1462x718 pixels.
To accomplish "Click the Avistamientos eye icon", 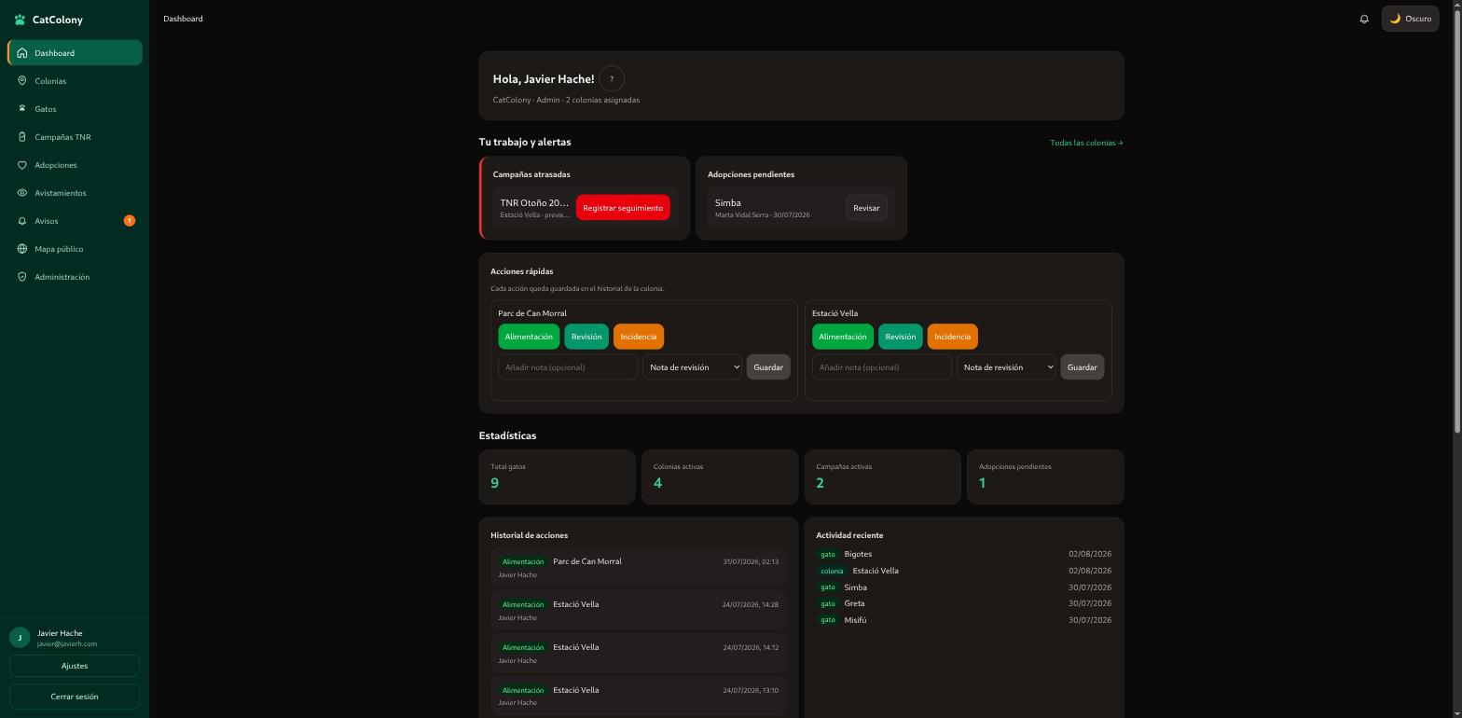I will [x=22, y=193].
